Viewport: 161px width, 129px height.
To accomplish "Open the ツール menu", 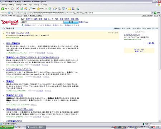I will coord(36,5).
